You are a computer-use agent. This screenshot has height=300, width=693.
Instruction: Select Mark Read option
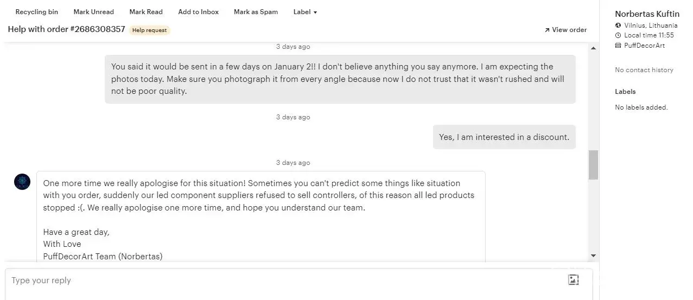click(x=146, y=12)
